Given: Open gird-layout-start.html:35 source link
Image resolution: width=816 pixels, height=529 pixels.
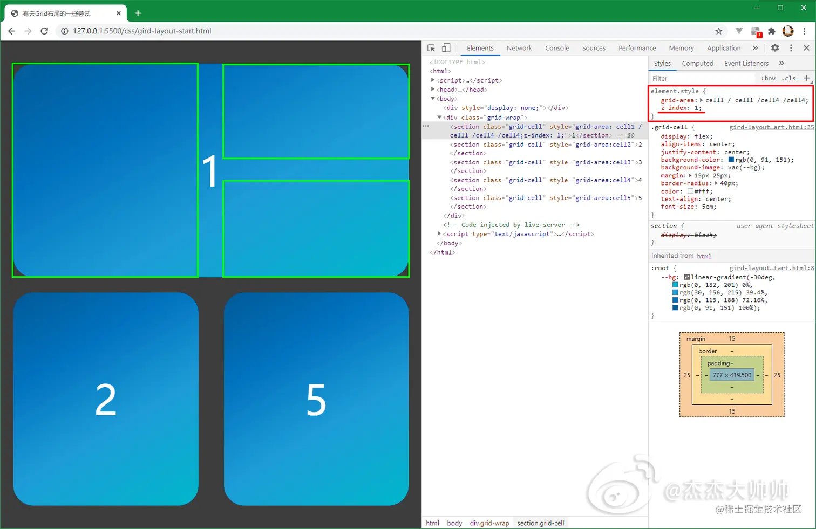Looking at the screenshot, I should coord(771,127).
